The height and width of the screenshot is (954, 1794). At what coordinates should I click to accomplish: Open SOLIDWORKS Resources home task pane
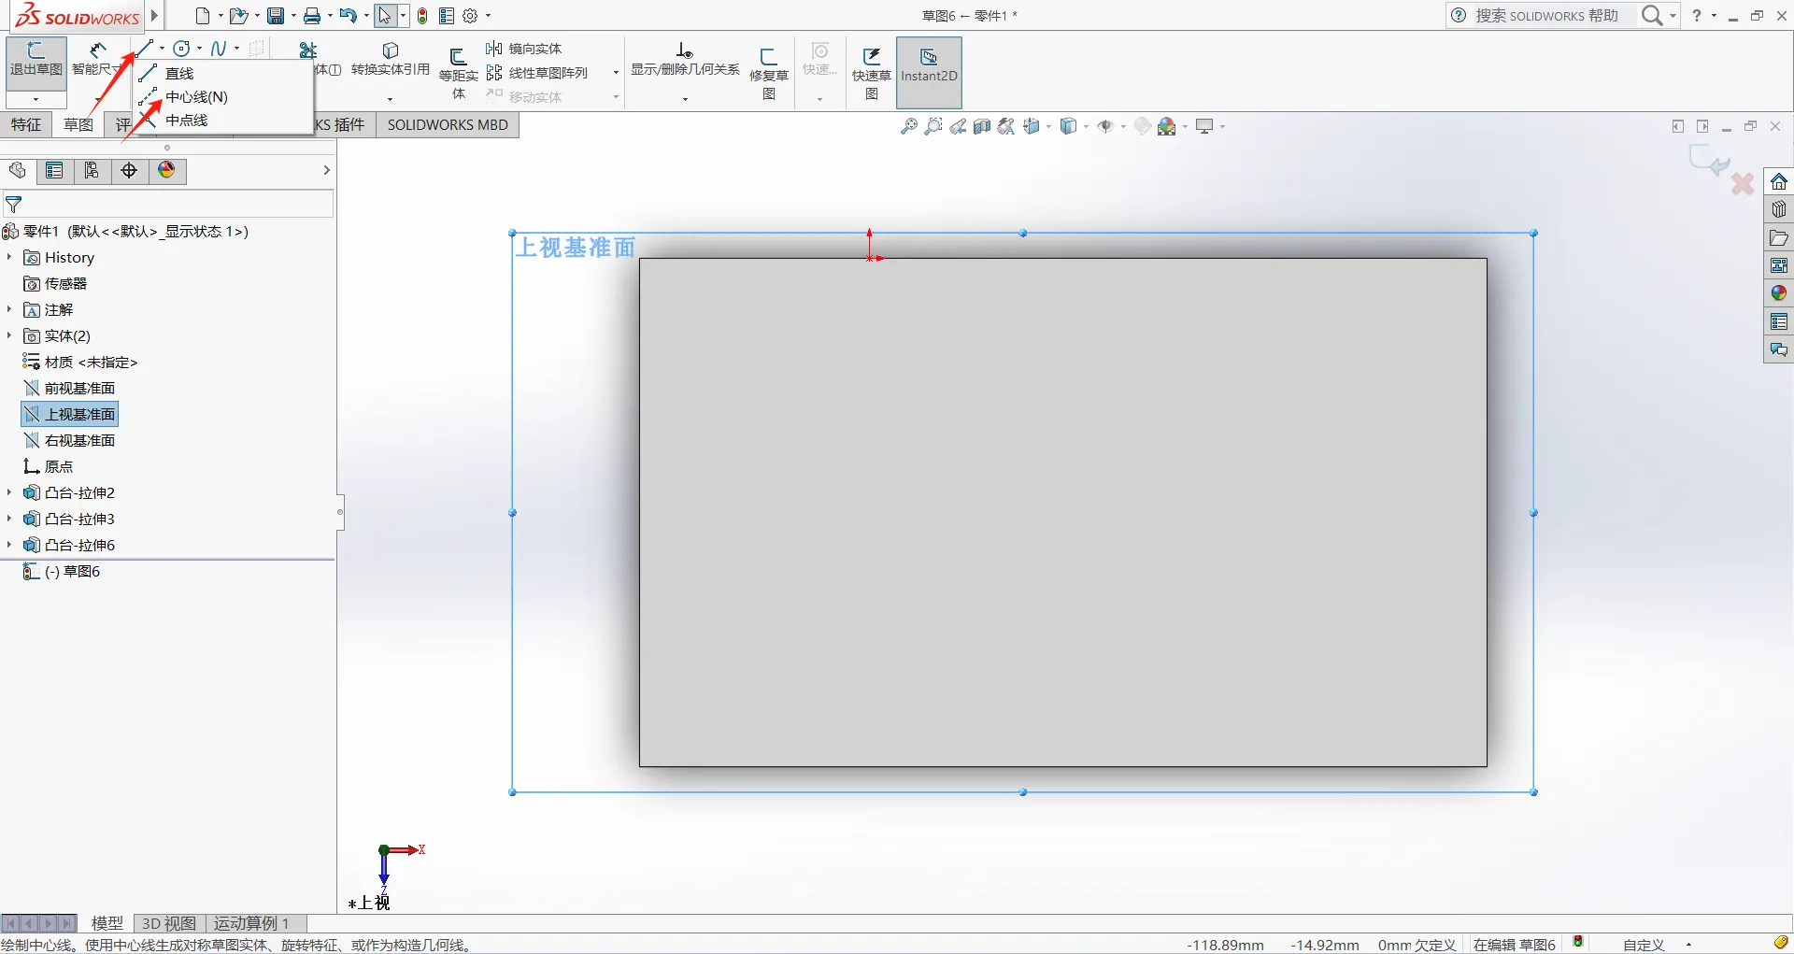pos(1779,181)
